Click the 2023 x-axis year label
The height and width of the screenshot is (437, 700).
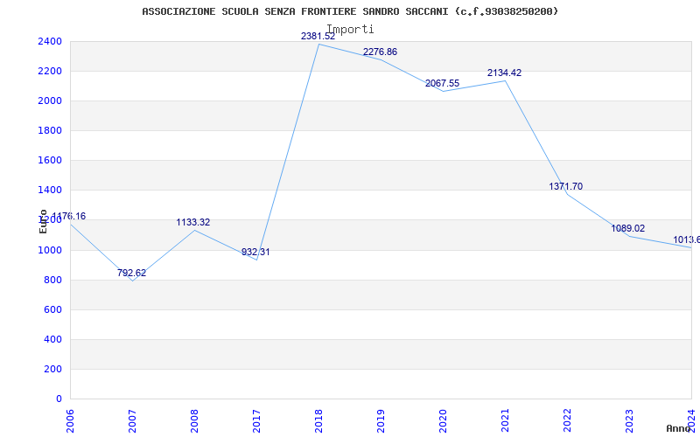(629, 420)
